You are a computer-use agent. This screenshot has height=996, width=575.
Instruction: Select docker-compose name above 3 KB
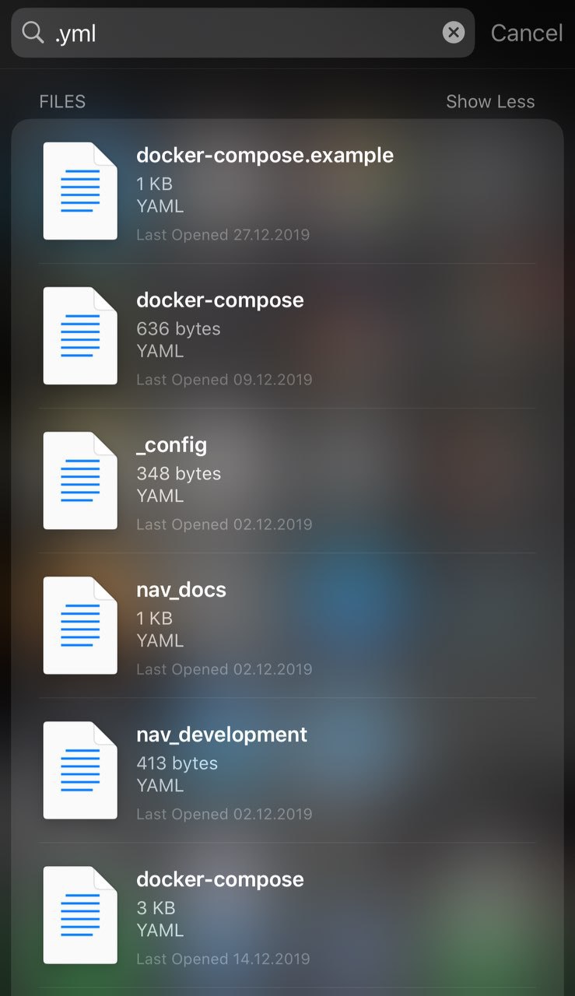pos(220,879)
